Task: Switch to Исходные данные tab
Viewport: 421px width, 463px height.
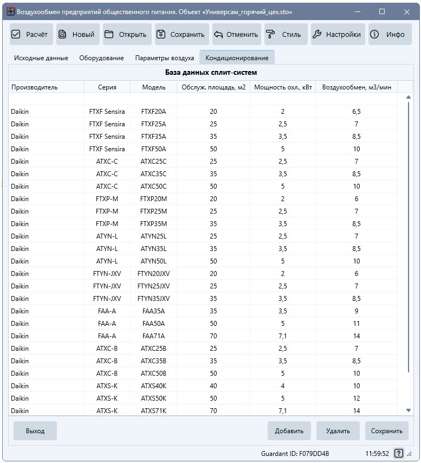Action: pos(41,58)
